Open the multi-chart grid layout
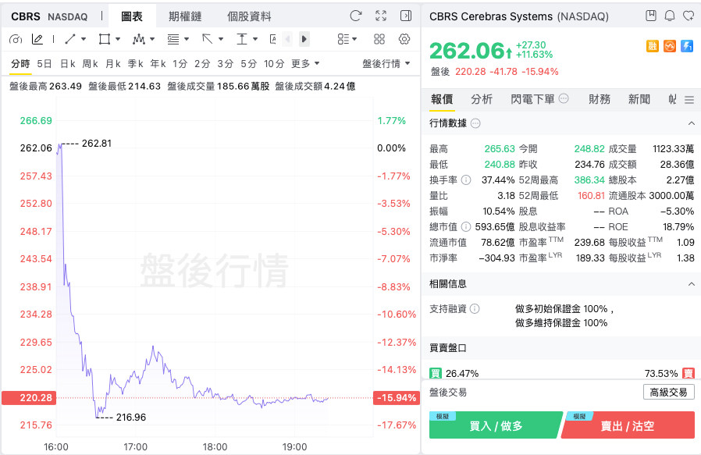Image resolution: width=701 pixels, height=455 pixels. (379, 39)
